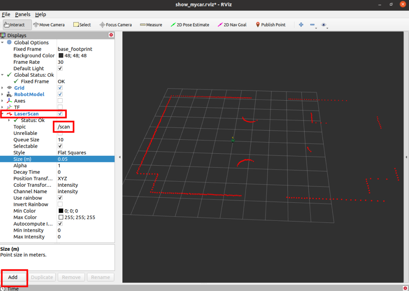This screenshot has height=291, width=409.
Task: Click the Displays panel monitor icon
Action: 3,35
